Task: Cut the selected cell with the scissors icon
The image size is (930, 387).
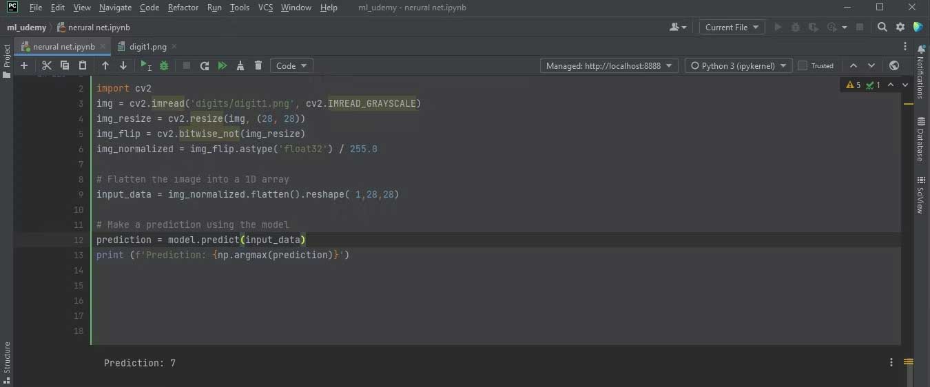Action: [47, 65]
